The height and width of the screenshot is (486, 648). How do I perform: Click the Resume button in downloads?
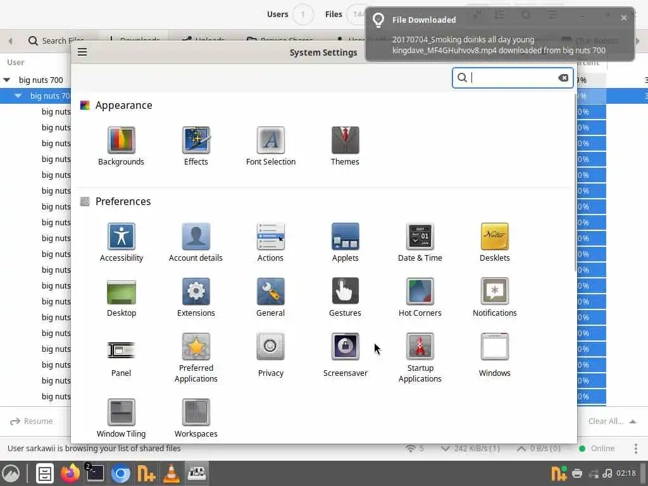click(x=32, y=421)
